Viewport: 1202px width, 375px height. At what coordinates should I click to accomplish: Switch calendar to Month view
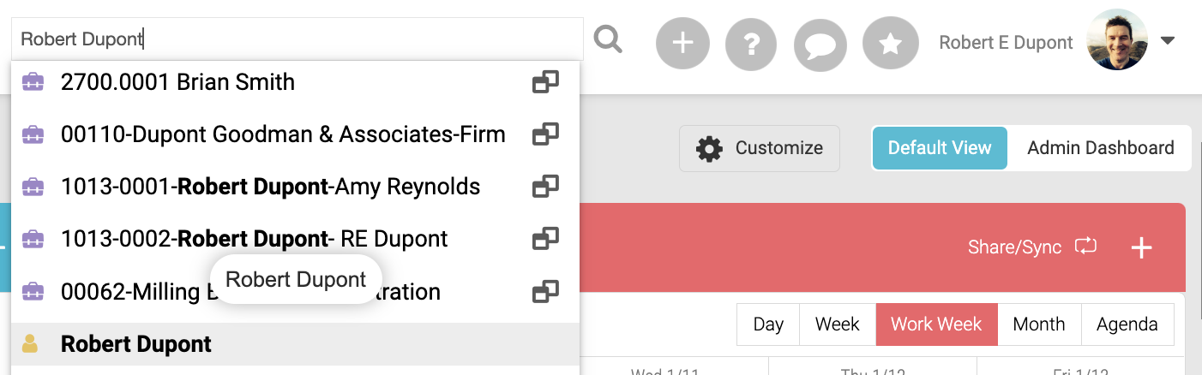tap(1038, 324)
